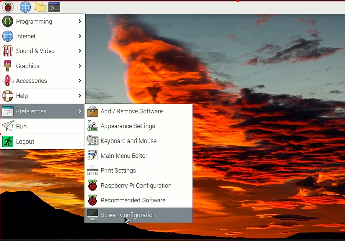345x241 pixels.
Task: Click the Raspberry Pi main menu icon
Action: (8, 7)
